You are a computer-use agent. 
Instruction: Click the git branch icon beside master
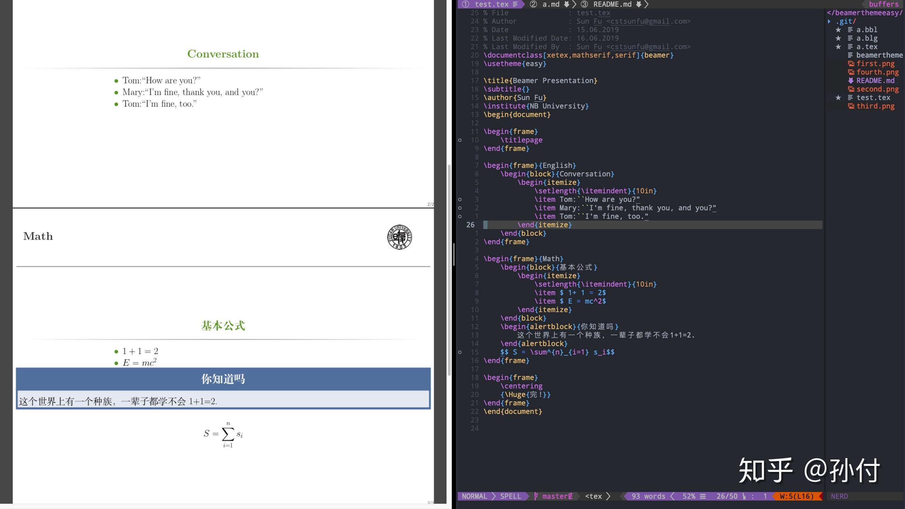click(536, 496)
